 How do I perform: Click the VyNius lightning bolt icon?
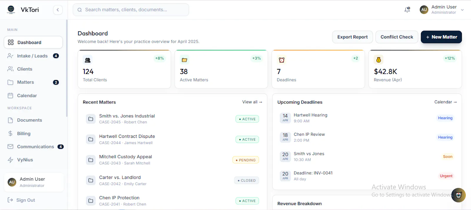(10, 160)
